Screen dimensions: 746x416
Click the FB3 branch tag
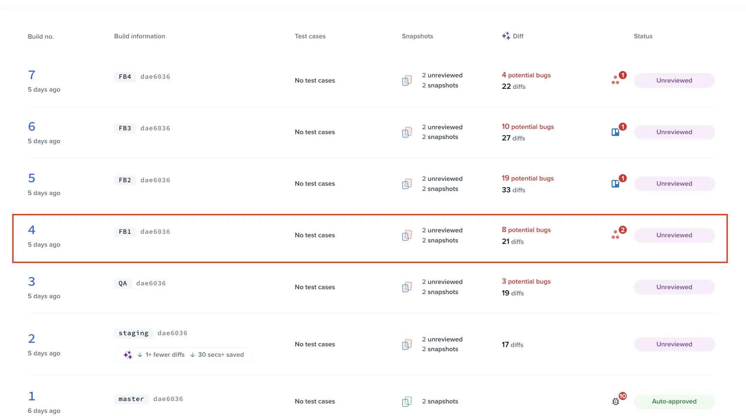point(125,128)
